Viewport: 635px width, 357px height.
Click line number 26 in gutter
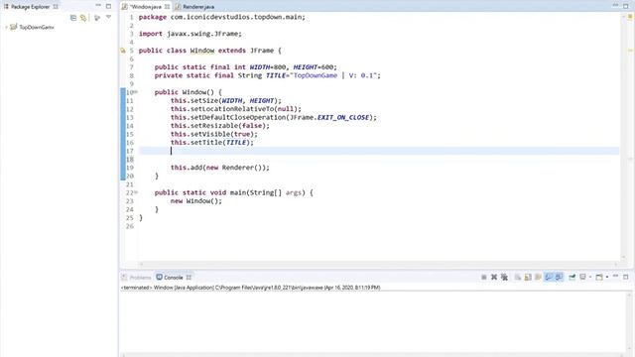(130, 226)
